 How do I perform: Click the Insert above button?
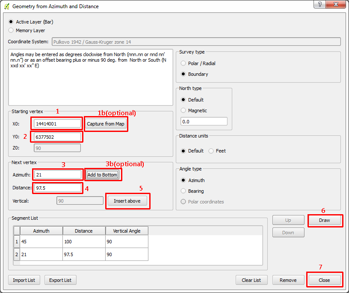(x=127, y=201)
